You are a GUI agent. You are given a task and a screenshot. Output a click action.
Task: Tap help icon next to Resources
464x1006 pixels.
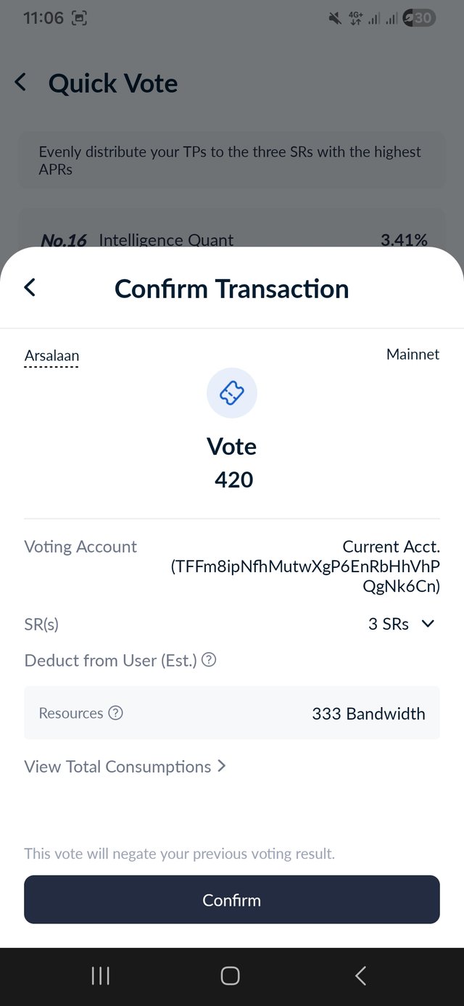[x=115, y=713]
